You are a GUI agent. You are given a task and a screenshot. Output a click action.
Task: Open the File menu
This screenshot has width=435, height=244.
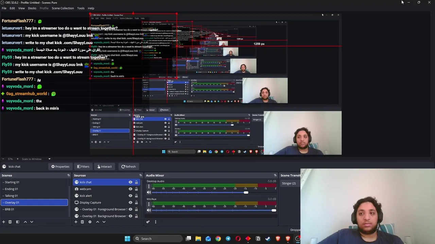pos(4,8)
